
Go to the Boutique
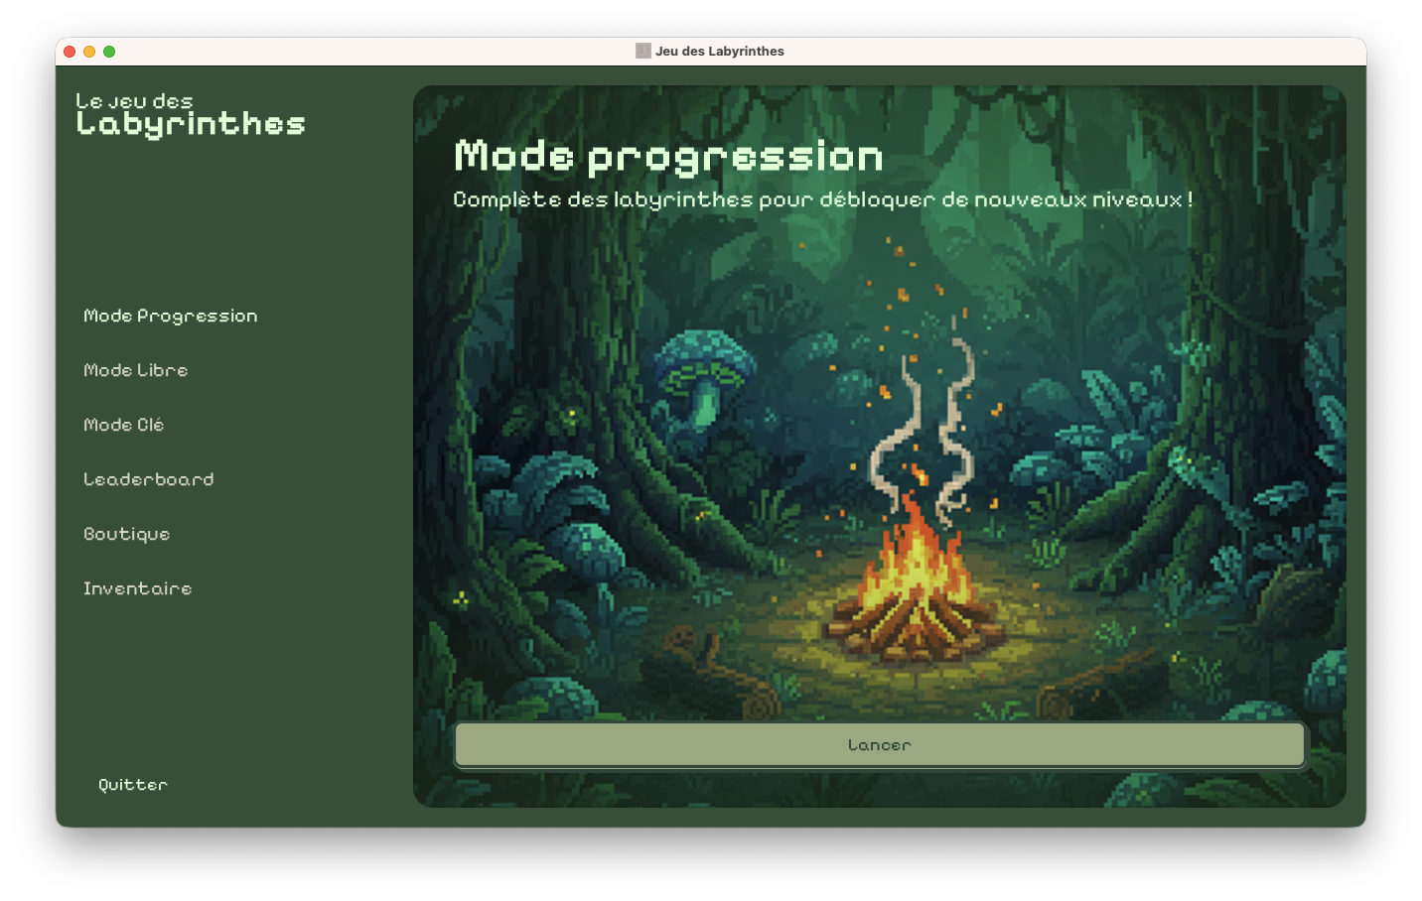pyautogui.click(x=126, y=534)
